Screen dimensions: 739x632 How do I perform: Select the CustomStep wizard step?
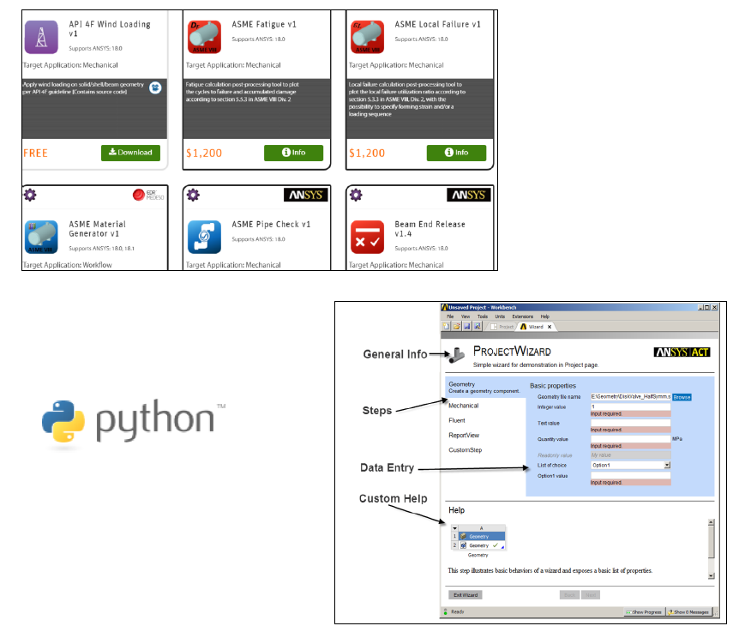tap(466, 450)
